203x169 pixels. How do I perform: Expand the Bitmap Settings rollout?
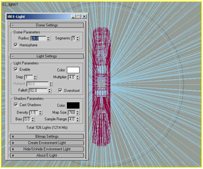point(47,136)
